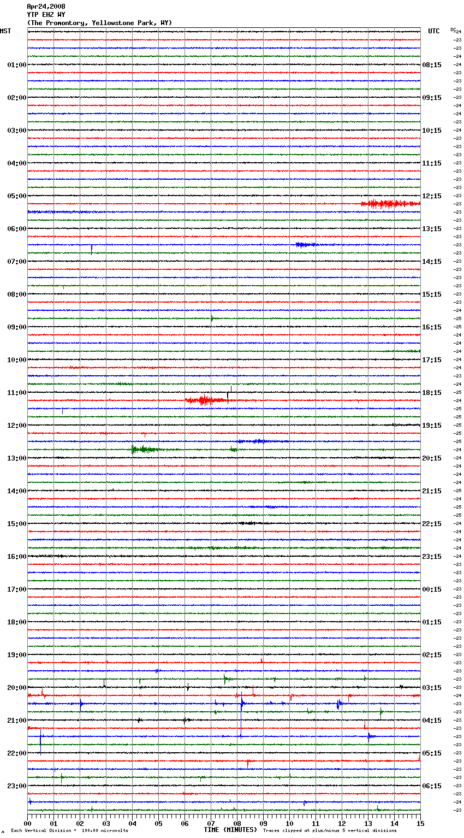Click the 13:15 UTC time label
The width and height of the screenshot is (464, 838).
432,229
